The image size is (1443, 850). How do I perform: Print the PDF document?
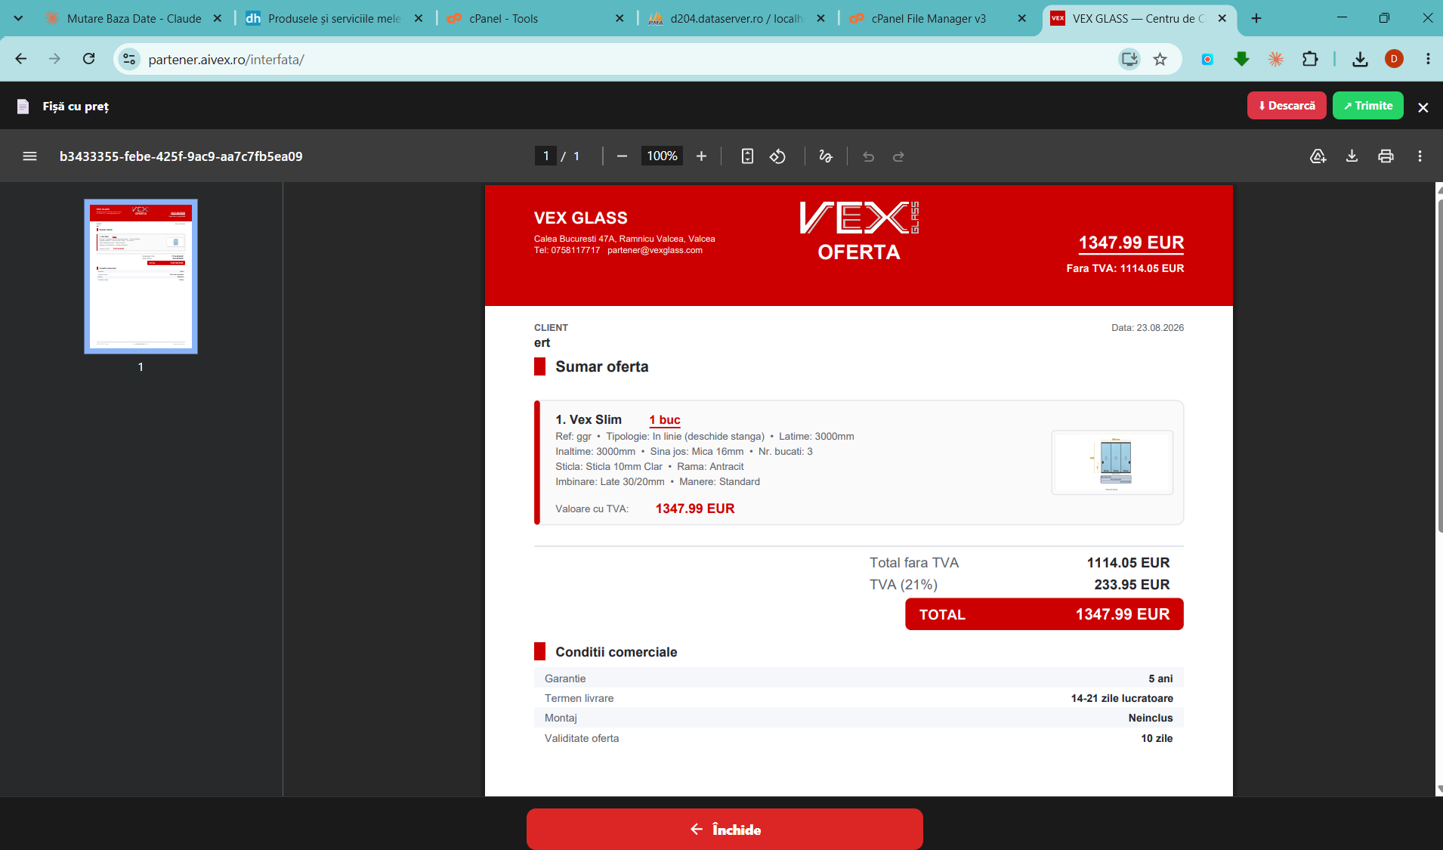pyautogui.click(x=1386, y=156)
